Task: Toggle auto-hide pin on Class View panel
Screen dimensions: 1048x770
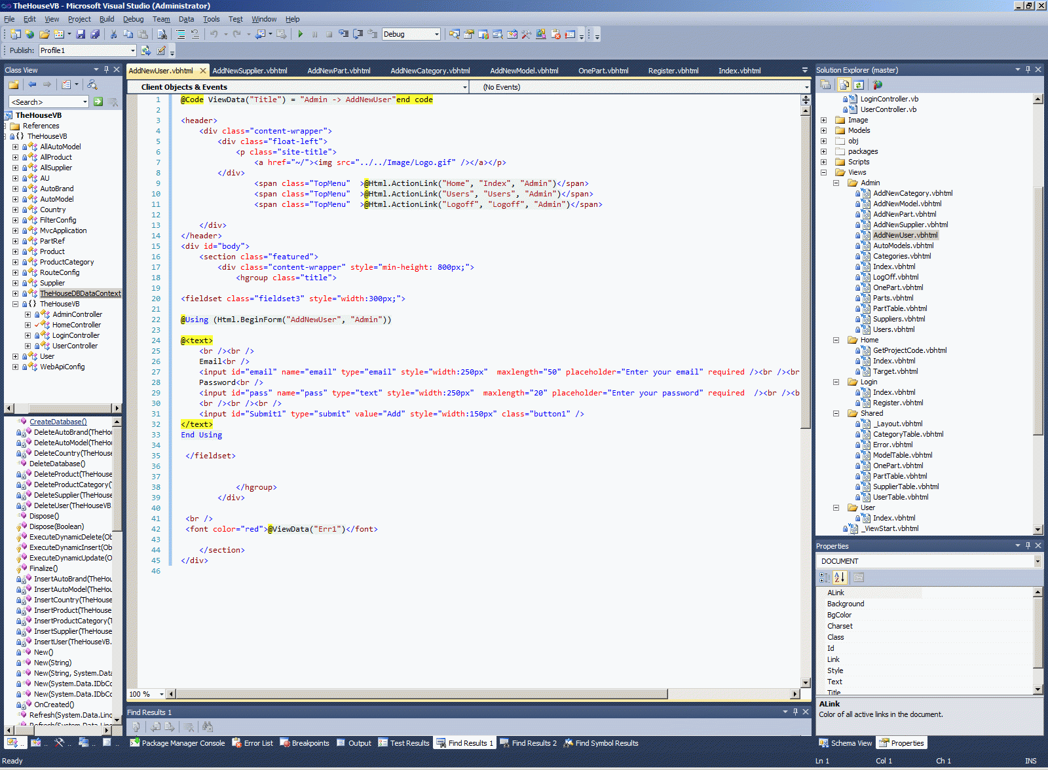Action: click(x=106, y=69)
